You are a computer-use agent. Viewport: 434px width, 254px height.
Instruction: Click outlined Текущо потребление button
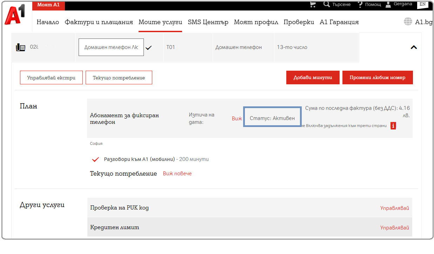pos(119,78)
